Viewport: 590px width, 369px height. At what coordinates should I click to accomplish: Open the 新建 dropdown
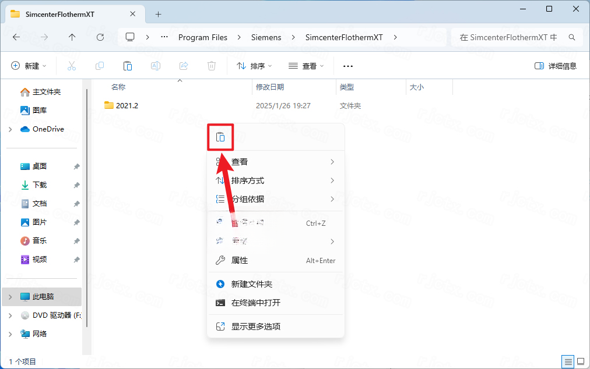coord(29,66)
